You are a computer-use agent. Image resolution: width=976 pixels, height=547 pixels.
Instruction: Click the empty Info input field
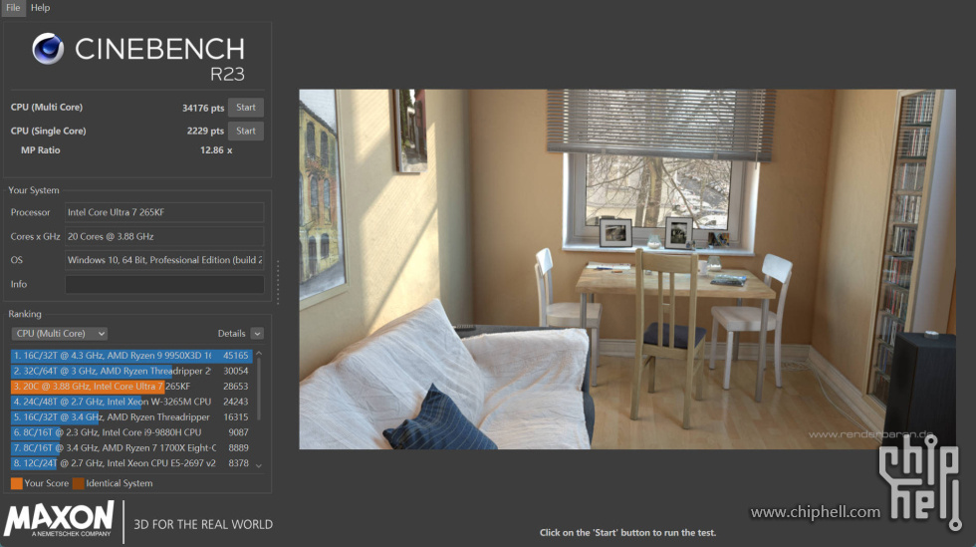coord(164,284)
